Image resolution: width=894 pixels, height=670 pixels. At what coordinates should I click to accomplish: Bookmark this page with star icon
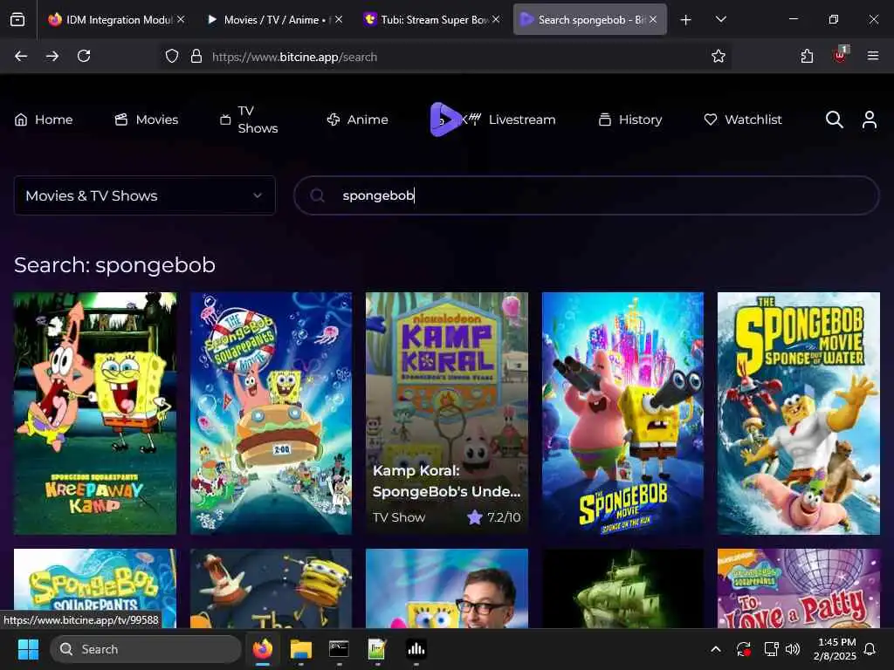[x=719, y=56]
